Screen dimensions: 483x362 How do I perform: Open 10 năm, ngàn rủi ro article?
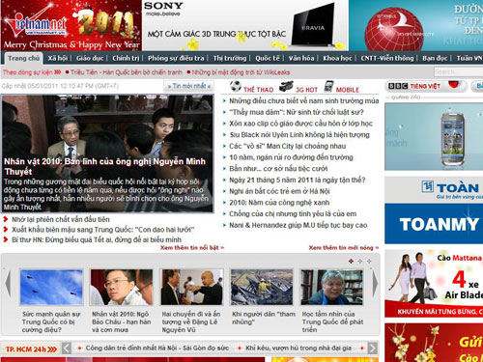click(291, 157)
